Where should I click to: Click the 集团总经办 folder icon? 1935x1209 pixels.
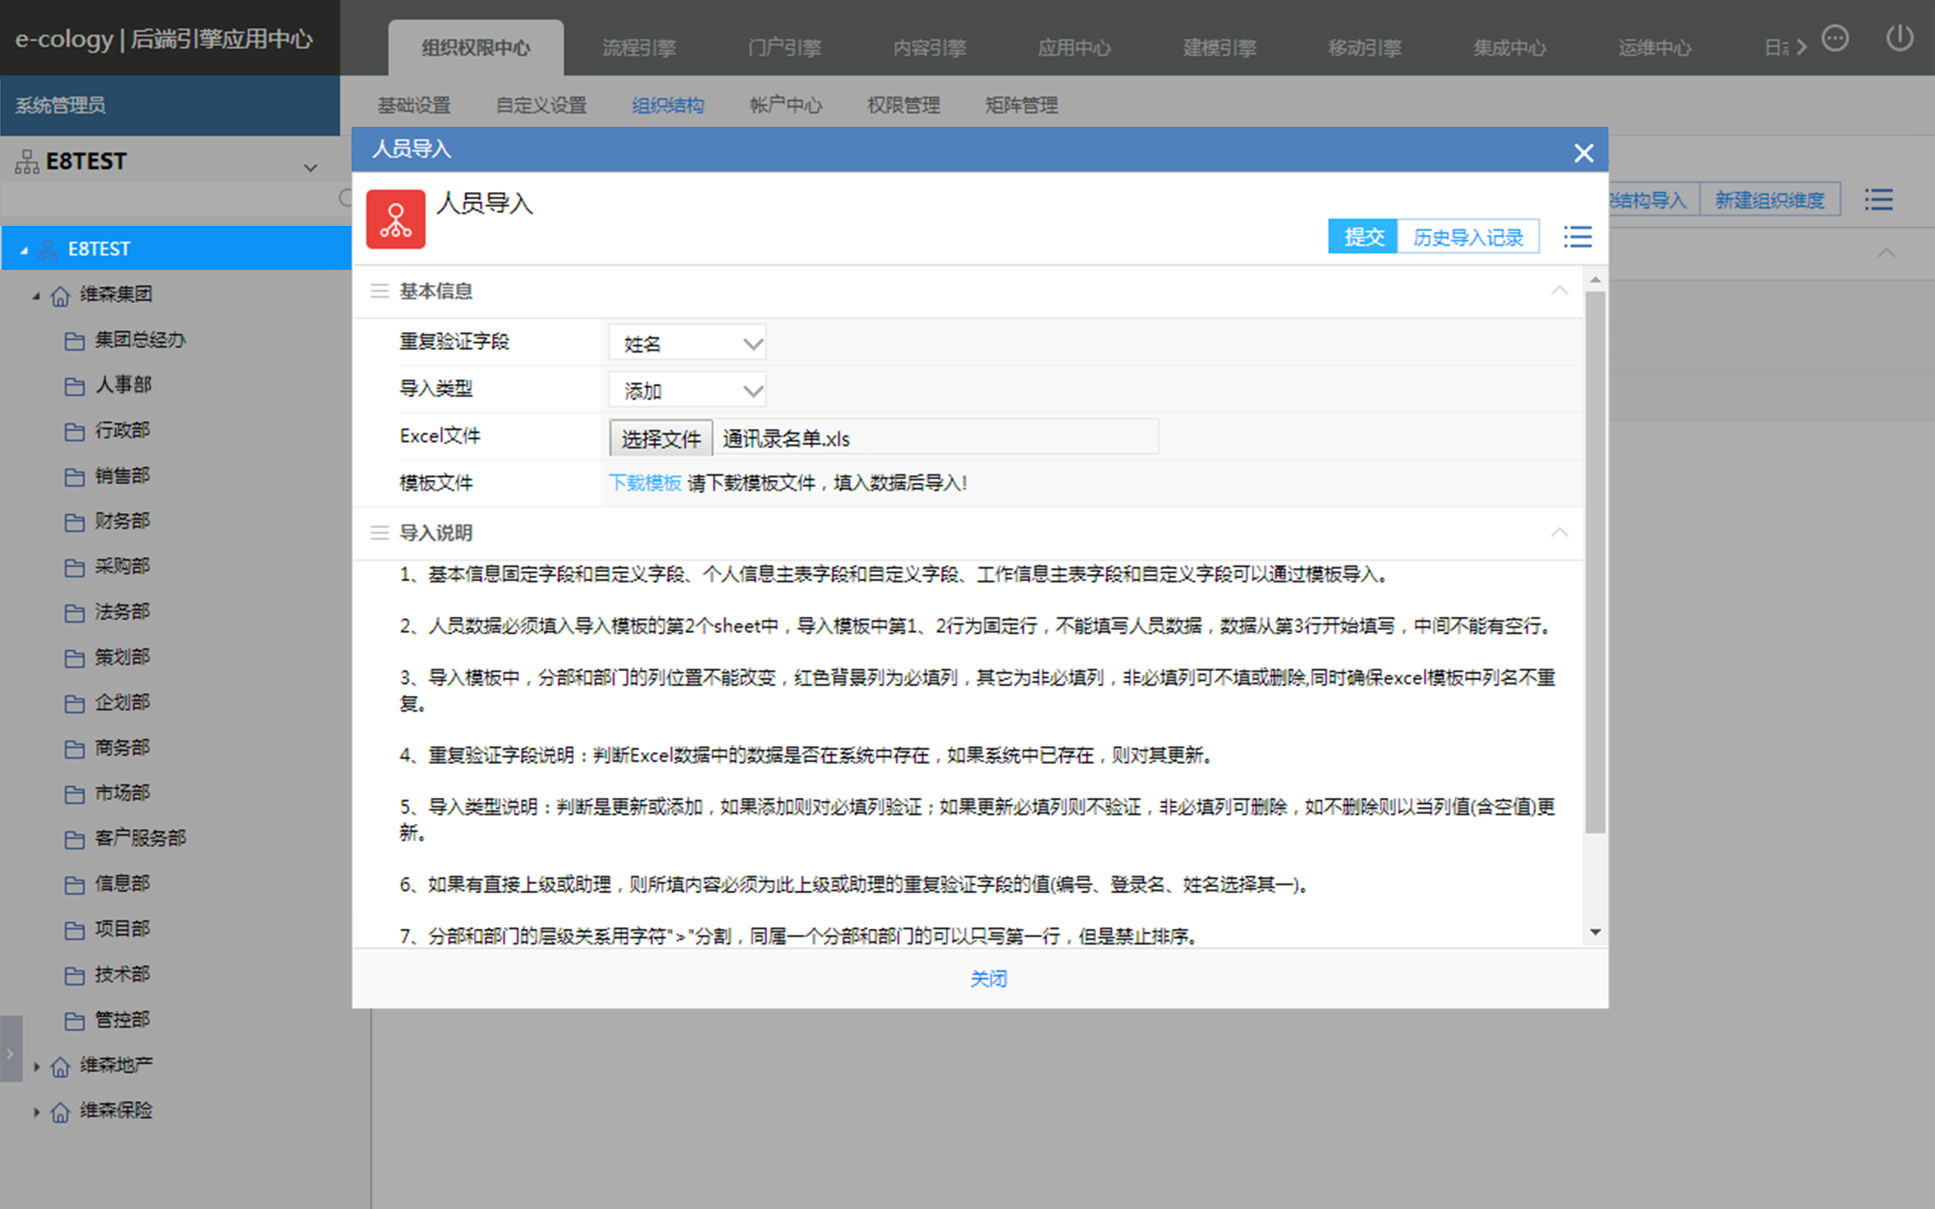pos(74,342)
